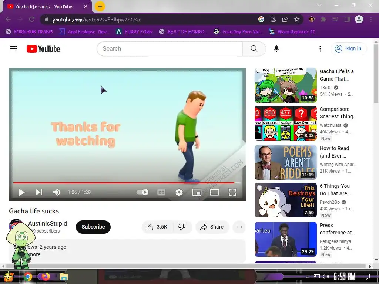
Task: Start voice search with the microphone
Action: click(276, 49)
